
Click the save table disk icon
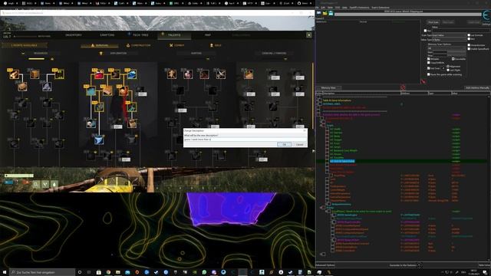click(331, 13)
